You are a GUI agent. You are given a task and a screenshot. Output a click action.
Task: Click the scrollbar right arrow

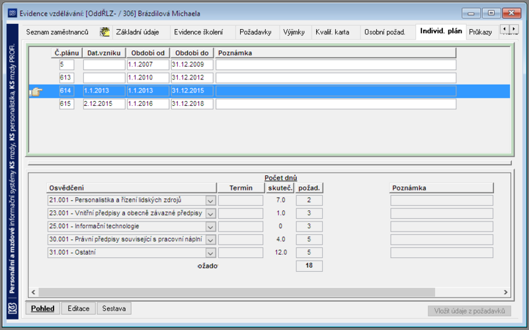(x=505, y=292)
